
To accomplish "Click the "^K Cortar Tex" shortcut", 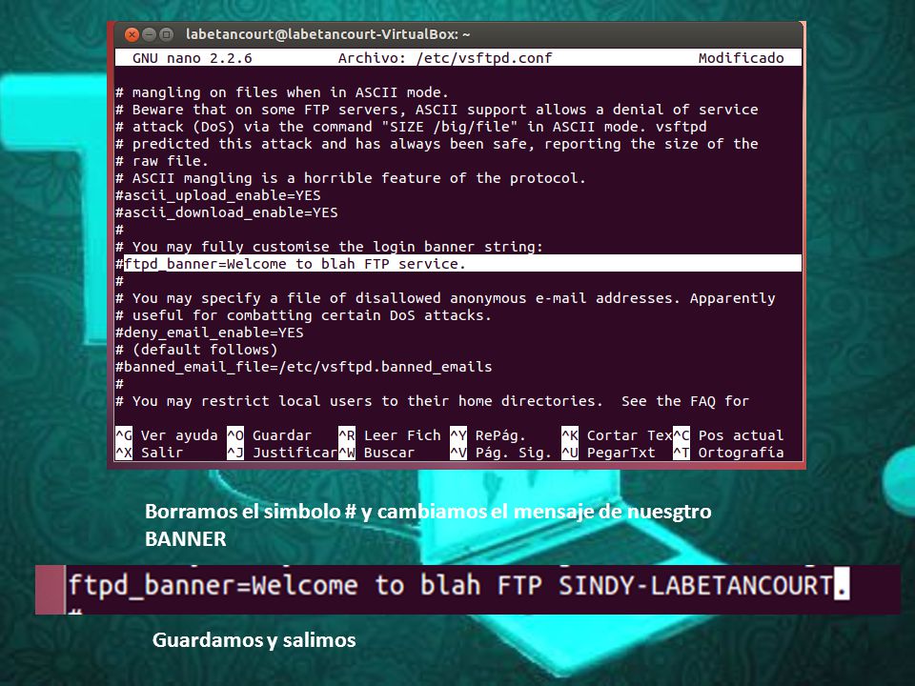I will [x=617, y=435].
